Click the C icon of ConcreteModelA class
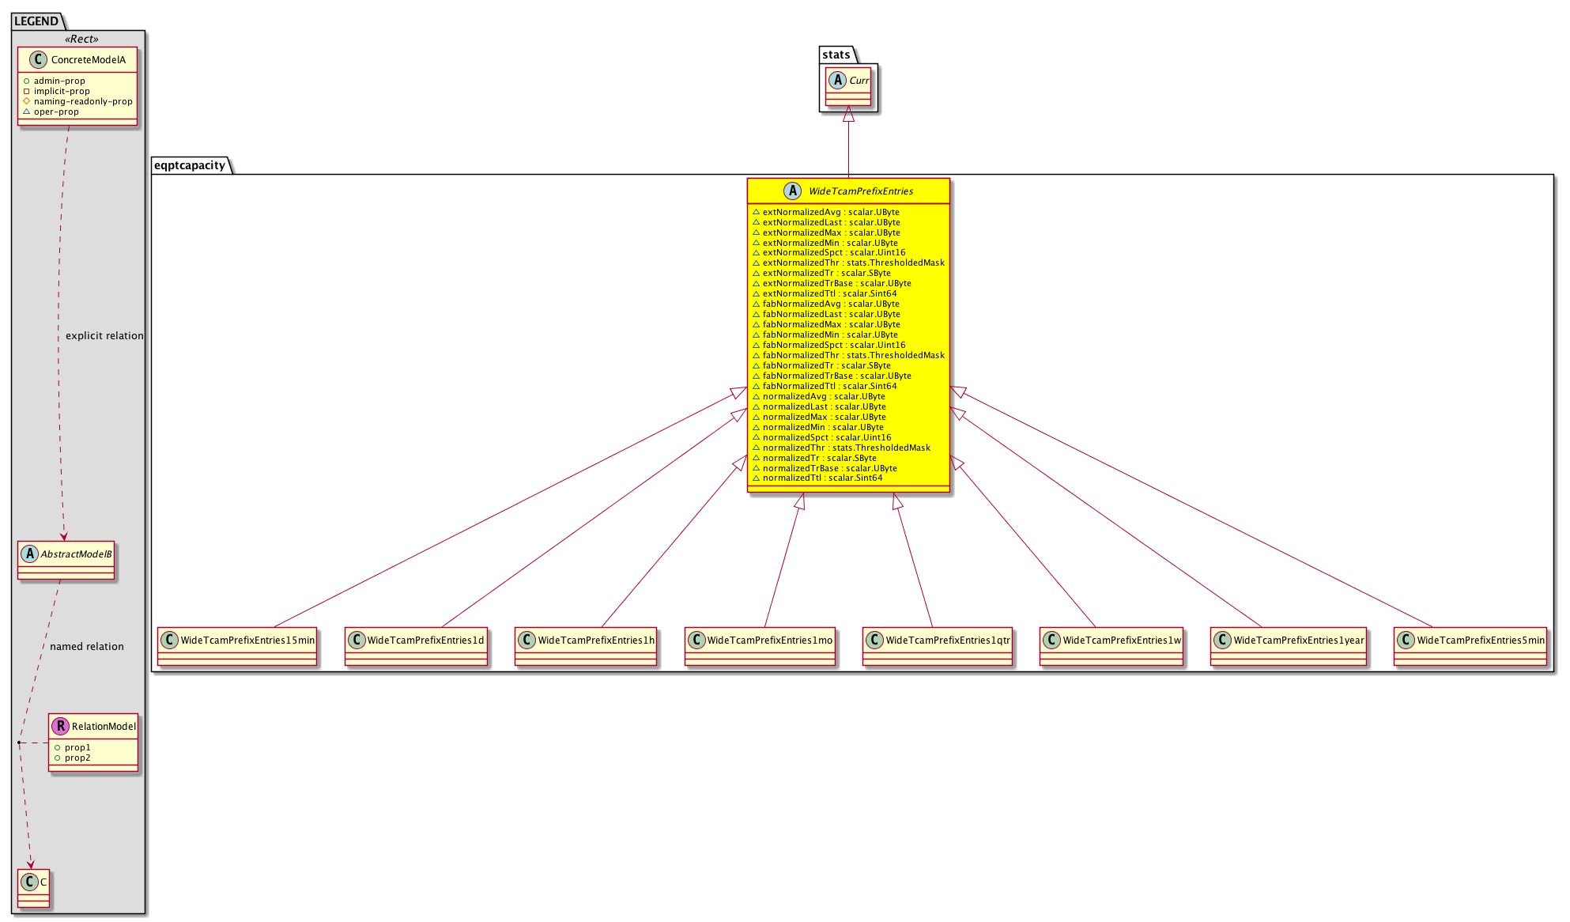This screenshot has height=922, width=1570. 38,60
